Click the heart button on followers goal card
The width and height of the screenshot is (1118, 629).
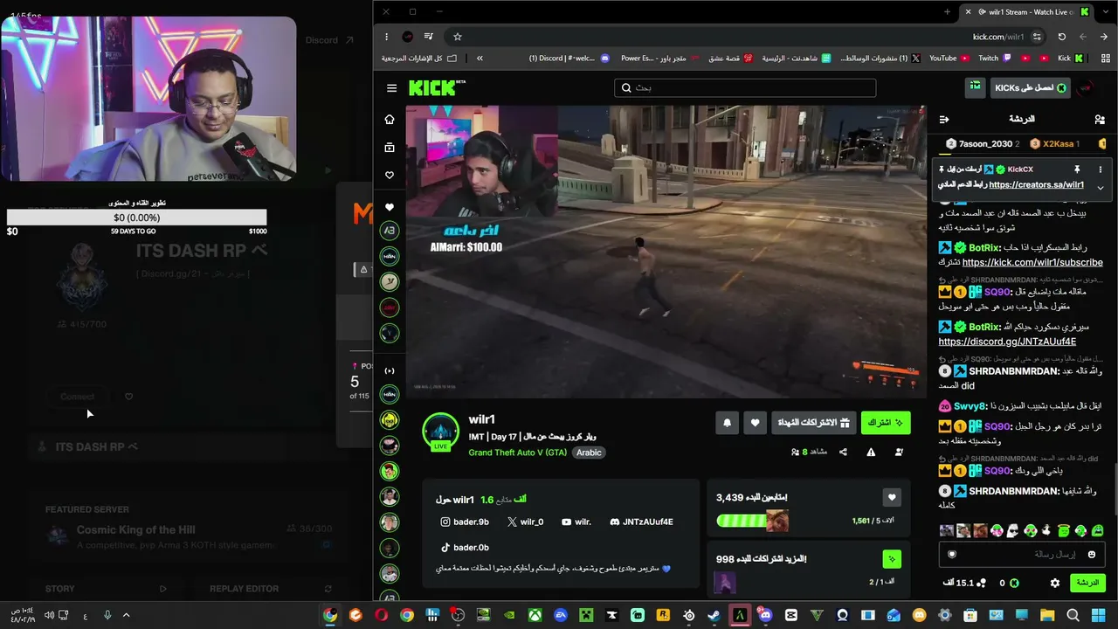click(x=892, y=497)
